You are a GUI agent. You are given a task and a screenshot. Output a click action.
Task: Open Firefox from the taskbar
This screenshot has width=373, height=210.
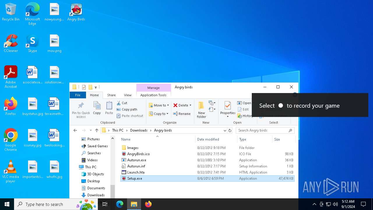tap(148, 204)
